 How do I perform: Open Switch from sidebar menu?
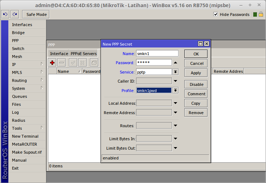coord(27,49)
